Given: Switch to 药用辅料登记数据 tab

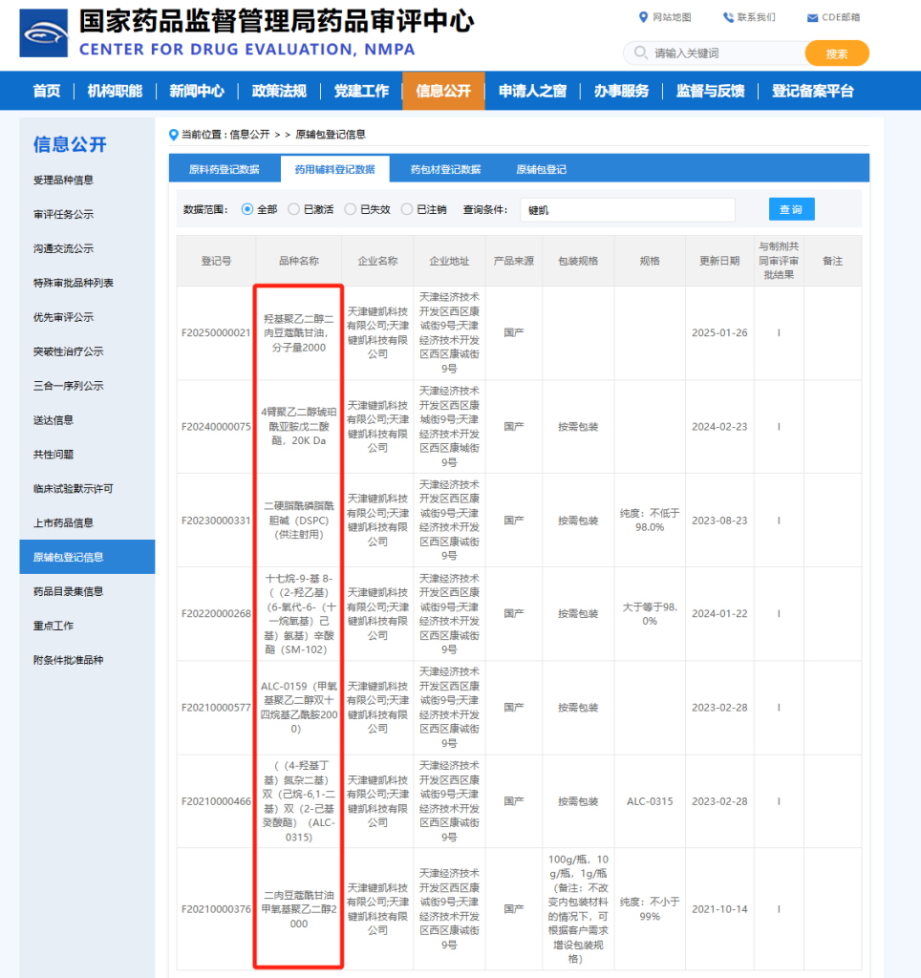Looking at the screenshot, I should pyautogui.click(x=335, y=169).
